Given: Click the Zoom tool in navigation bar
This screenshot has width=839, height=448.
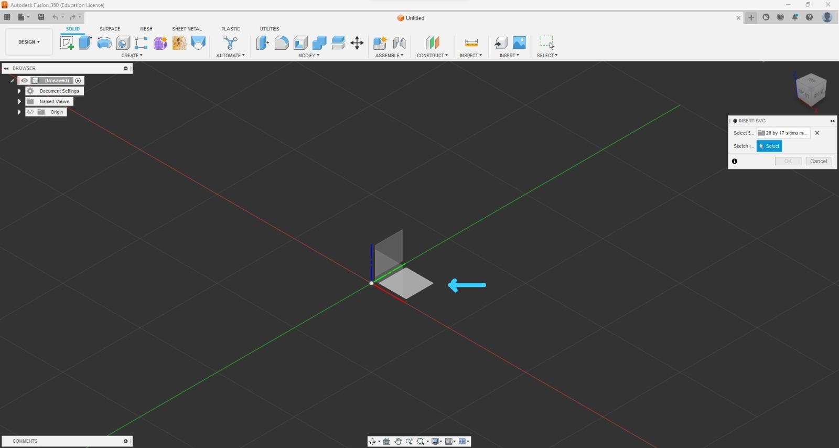Looking at the screenshot, I should (409, 442).
